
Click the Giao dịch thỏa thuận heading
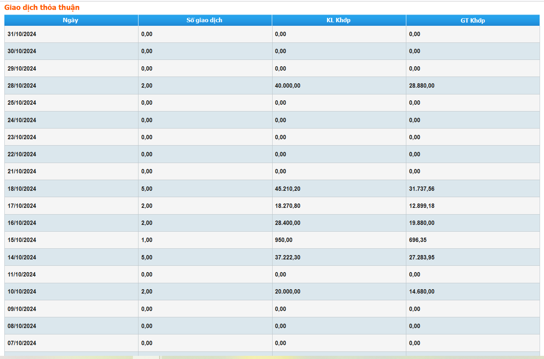[42, 8]
